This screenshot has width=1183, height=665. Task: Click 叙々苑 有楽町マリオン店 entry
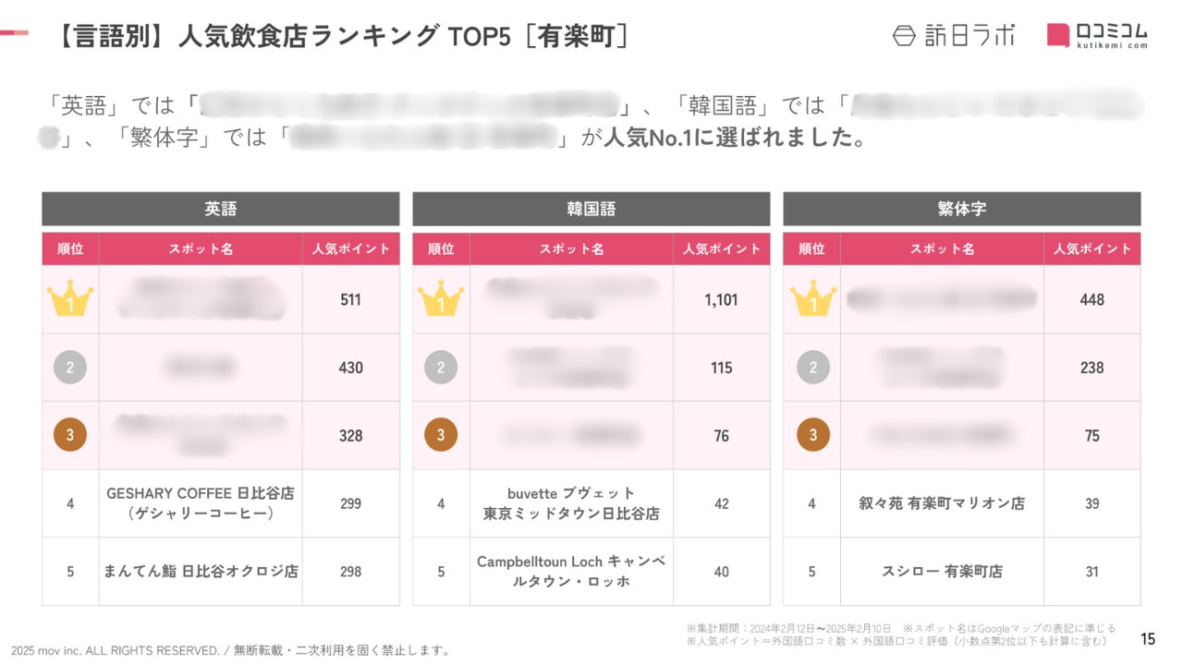942,503
